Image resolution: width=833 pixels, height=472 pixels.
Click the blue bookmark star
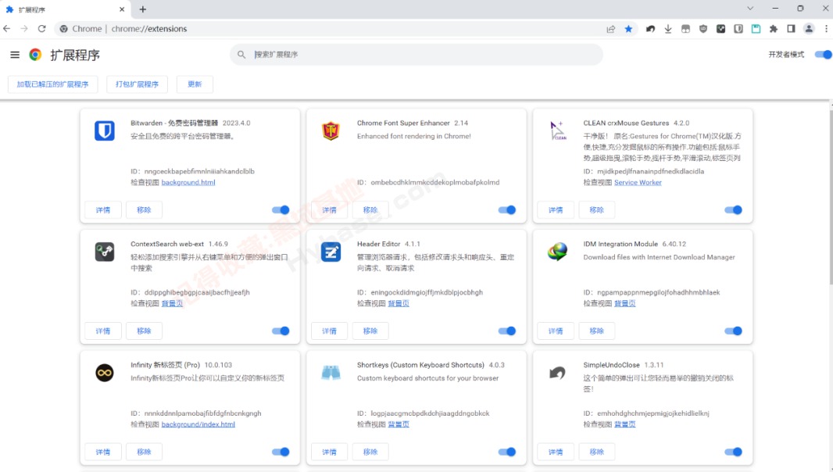click(x=628, y=29)
